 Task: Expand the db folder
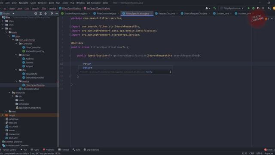click(13, 96)
